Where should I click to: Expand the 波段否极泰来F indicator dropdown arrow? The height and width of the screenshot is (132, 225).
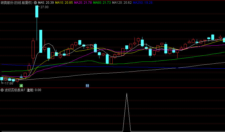(x=2, y=90)
